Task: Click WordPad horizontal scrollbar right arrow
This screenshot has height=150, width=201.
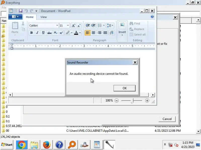Action: click(x=153, y=95)
